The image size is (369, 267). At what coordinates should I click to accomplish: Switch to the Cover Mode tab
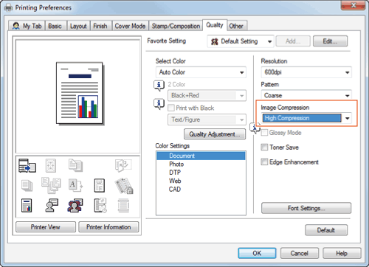click(x=130, y=26)
